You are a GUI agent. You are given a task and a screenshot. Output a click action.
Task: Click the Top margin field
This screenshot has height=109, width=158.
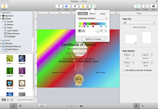127,55
